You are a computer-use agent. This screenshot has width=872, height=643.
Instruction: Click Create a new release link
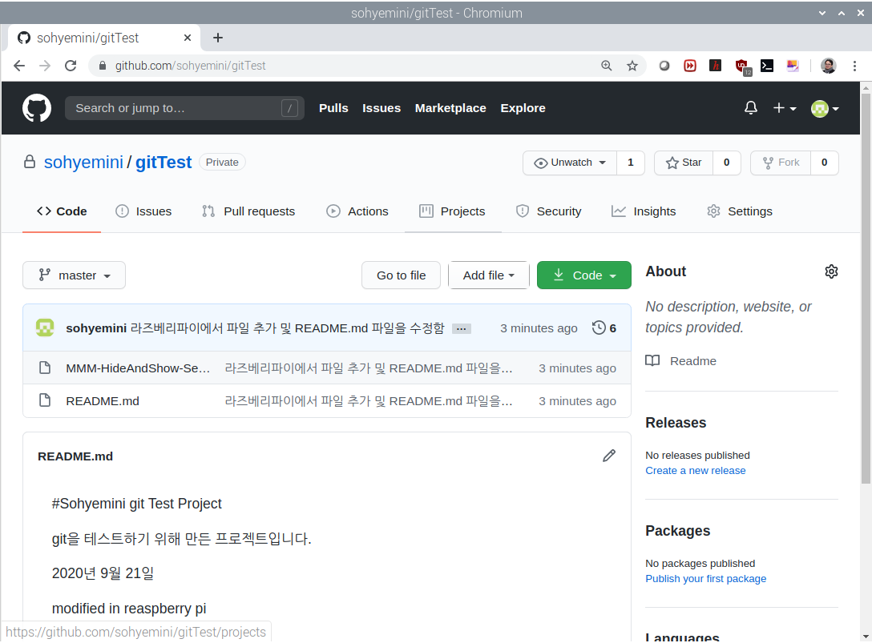(x=695, y=470)
